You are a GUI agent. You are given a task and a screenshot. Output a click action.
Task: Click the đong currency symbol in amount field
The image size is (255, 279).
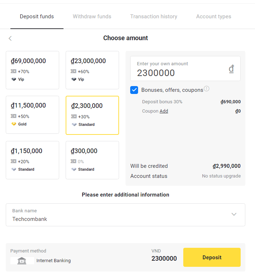pos(231,68)
